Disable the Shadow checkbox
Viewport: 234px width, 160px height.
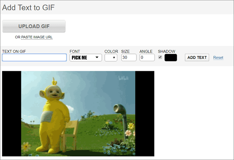tap(160, 57)
